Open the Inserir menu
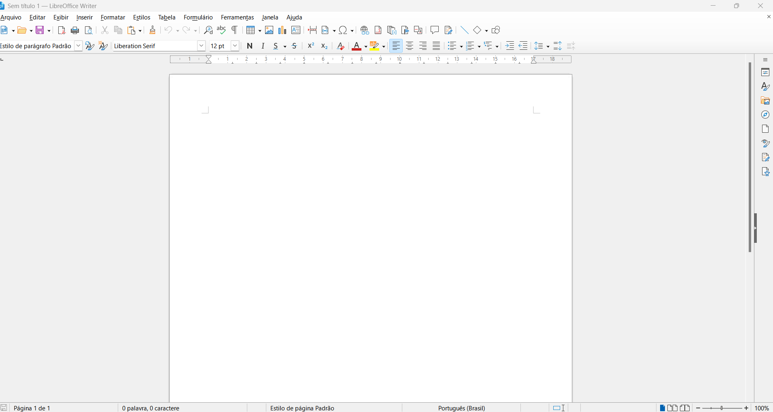The height and width of the screenshot is (412, 773). (x=85, y=17)
